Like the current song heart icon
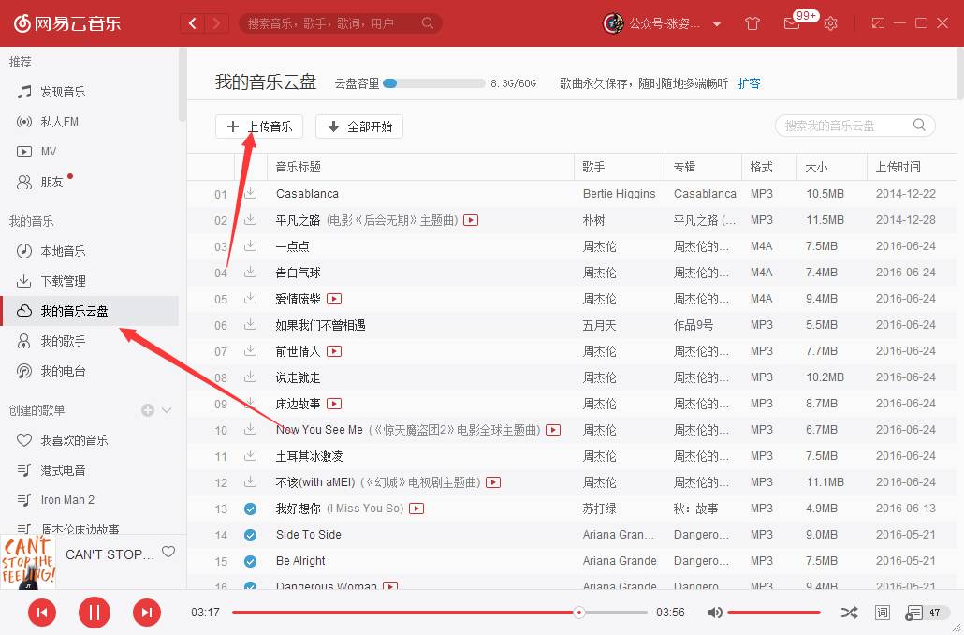This screenshot has height=635, width=964. (168, 552)
